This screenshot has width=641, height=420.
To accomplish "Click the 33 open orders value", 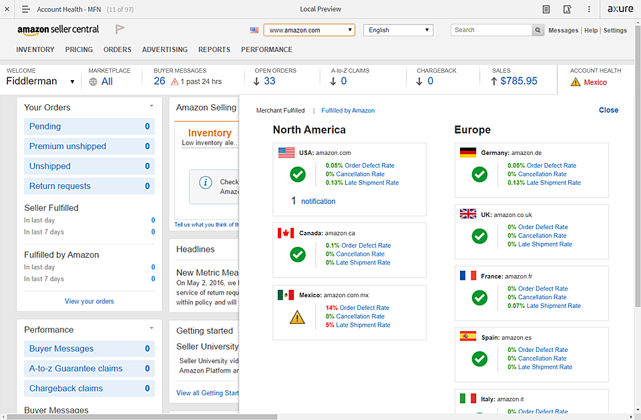I will [x=269, y=81].
